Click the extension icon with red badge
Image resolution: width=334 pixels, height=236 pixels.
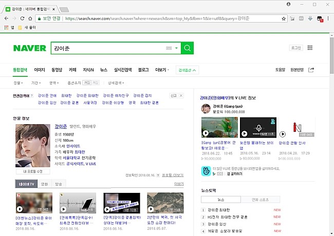click(x=320, y=18)
